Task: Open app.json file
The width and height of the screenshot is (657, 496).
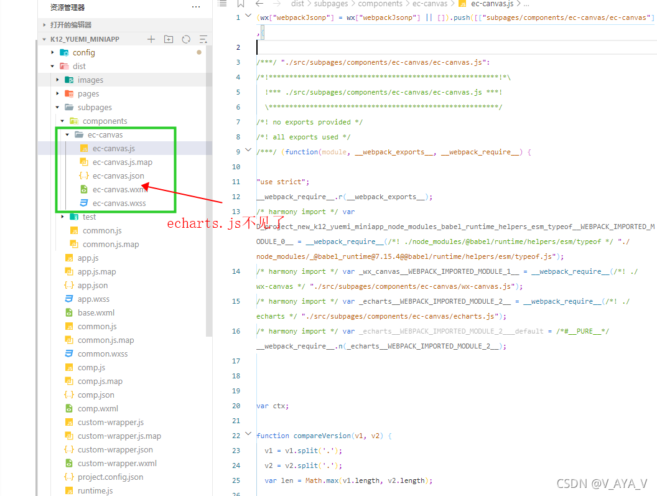Action: (93, 285)
